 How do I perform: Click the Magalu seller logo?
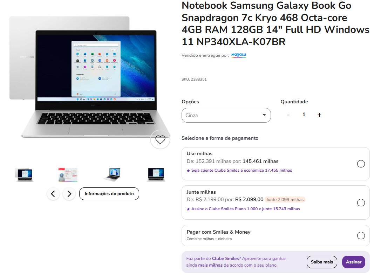click(238, 55)
